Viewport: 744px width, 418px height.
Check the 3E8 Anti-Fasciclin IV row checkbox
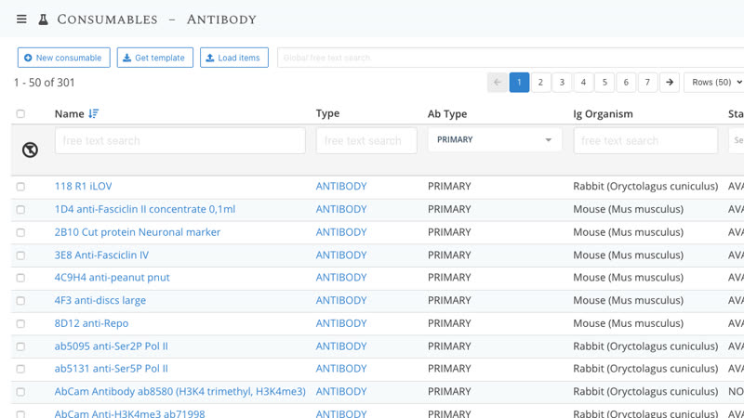[x=20, y=255]
